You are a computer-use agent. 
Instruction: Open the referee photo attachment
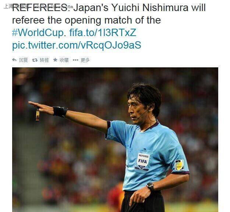[115, 139]
